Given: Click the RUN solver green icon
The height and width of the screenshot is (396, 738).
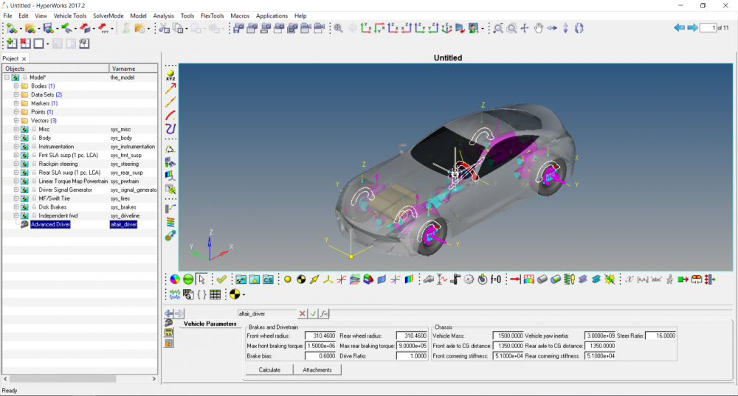Looking at the screenshot, I should tap(188, 279).
